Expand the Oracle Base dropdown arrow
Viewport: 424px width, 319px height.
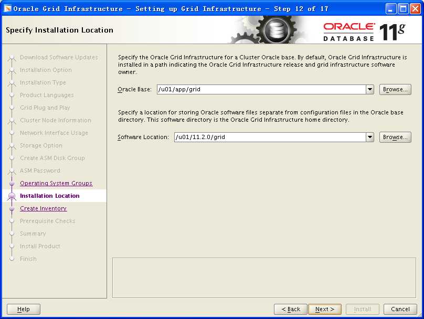pos(369,90)
